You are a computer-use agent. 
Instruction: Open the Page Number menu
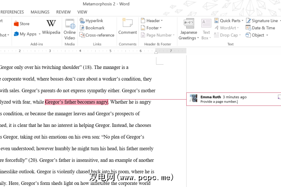click(158, 35)
